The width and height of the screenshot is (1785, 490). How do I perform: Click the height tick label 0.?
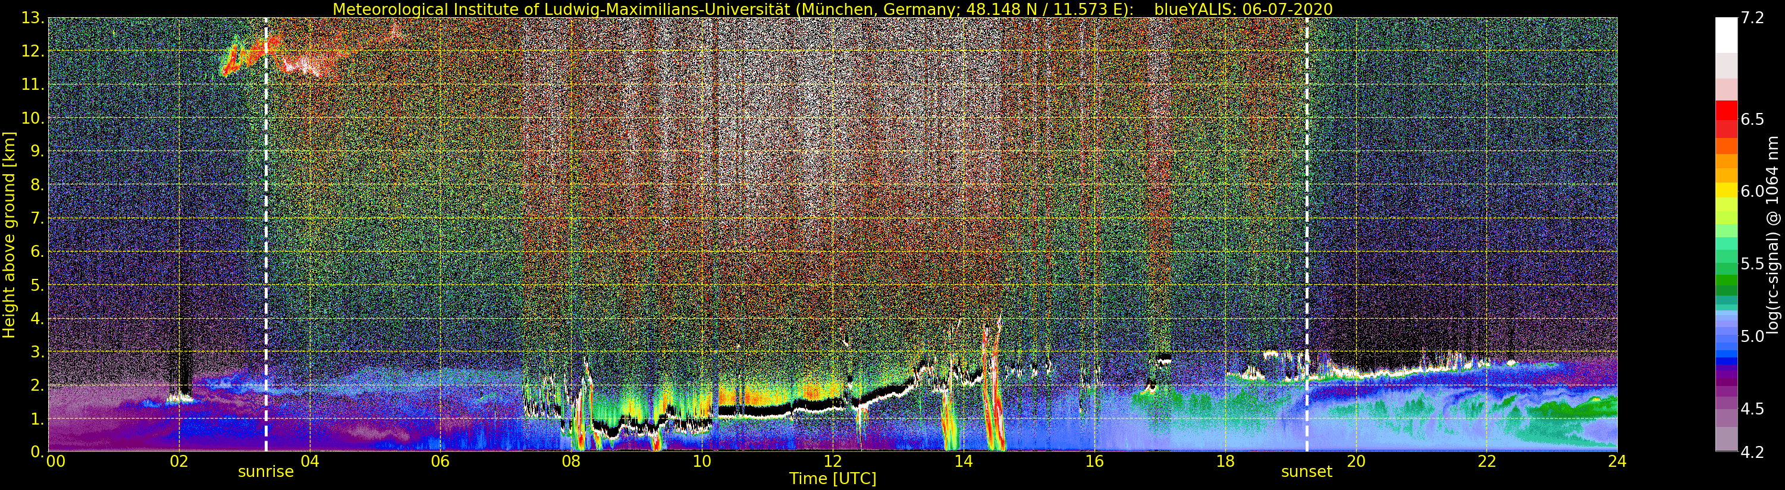click(37, 451)
